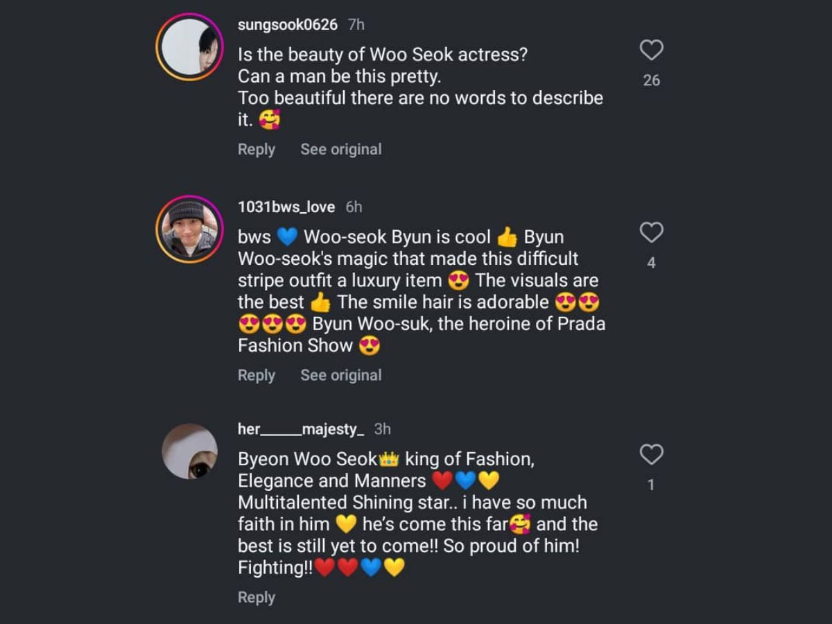Click the 7h timestamp of the first comment
This screenshot has height=624, width=832.
356,25
